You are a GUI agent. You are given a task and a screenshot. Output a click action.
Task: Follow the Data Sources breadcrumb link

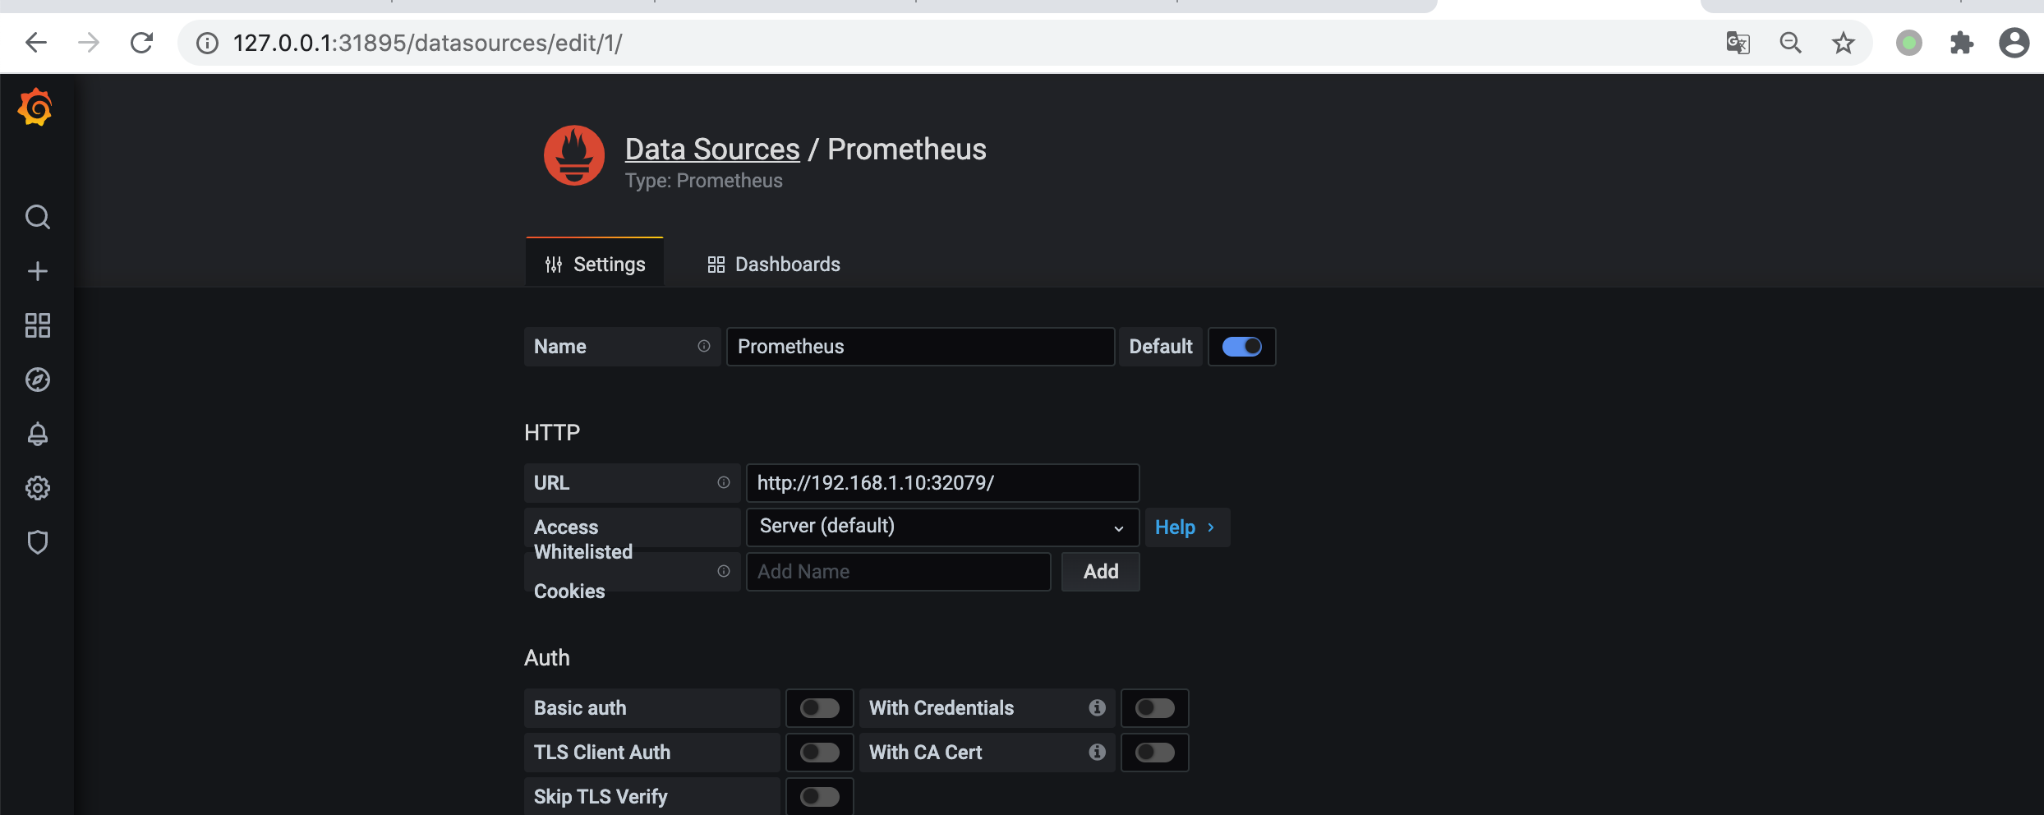[x=712, y=149]
